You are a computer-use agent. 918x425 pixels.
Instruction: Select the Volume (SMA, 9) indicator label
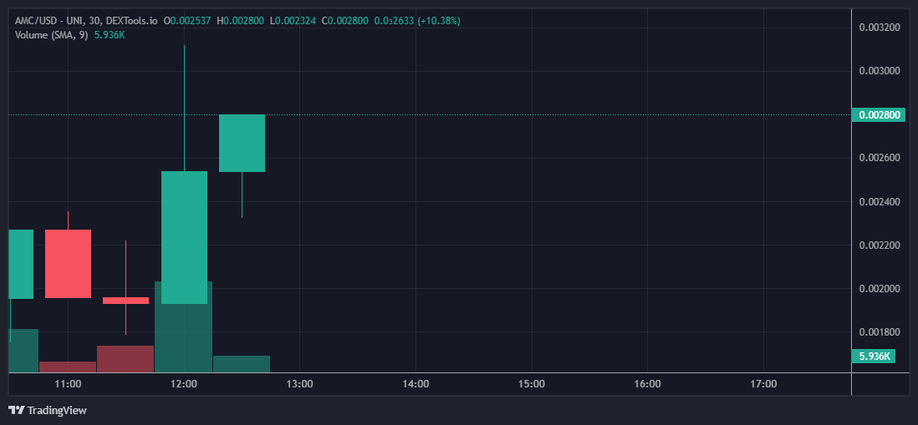pos(52,35)
